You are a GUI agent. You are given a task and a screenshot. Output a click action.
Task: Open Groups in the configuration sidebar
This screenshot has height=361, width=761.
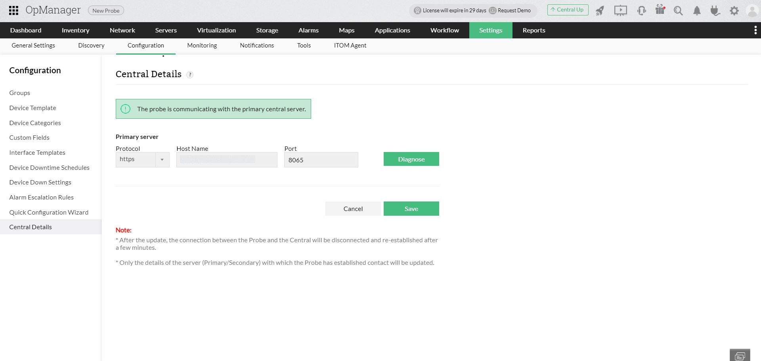[20, 93]
